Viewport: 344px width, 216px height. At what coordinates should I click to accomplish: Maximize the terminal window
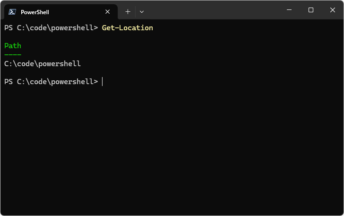tap(310, 10)
